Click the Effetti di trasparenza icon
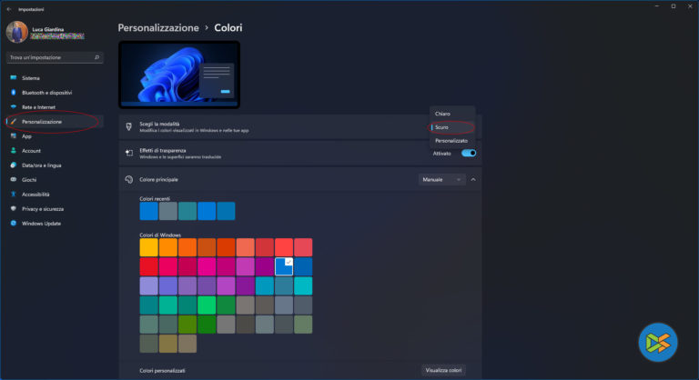Screen dimensions: 699x380 pos(129,154)
